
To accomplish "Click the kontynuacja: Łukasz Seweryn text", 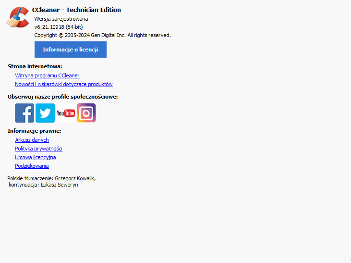I will pyautogui.click(x=43, y=185).
